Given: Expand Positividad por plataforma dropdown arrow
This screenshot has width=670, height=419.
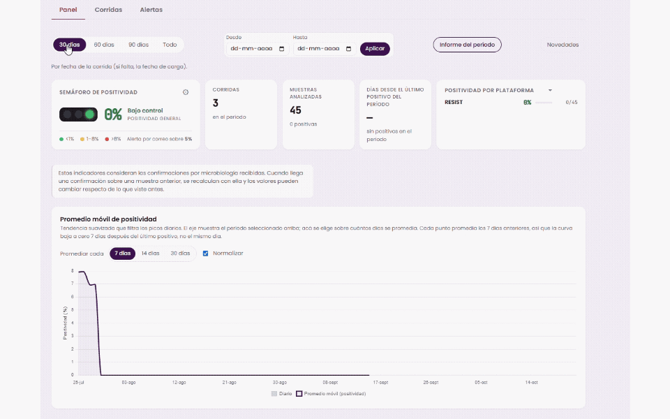Looking at the screenshot, I should [550, 90].
